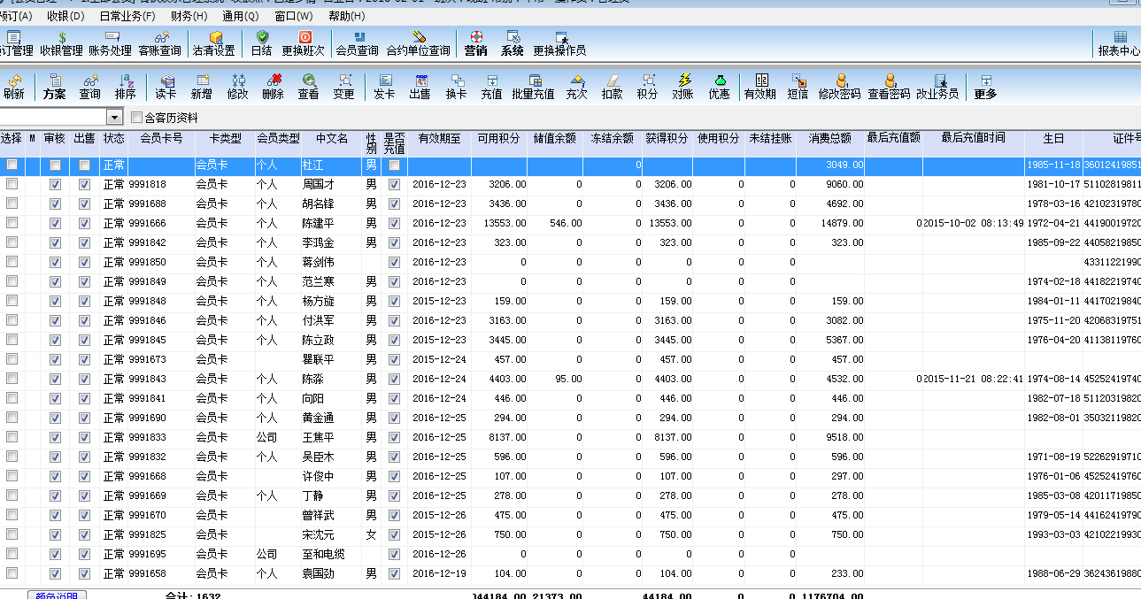Click the 查看 view icon

pyautogui.click(x=308, y=87)
